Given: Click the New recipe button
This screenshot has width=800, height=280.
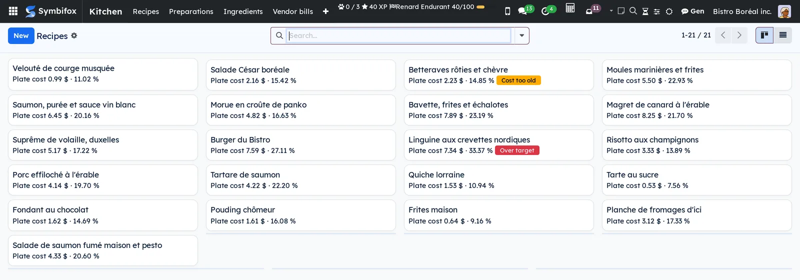Looking at the screenshot, I should [21, 35].
